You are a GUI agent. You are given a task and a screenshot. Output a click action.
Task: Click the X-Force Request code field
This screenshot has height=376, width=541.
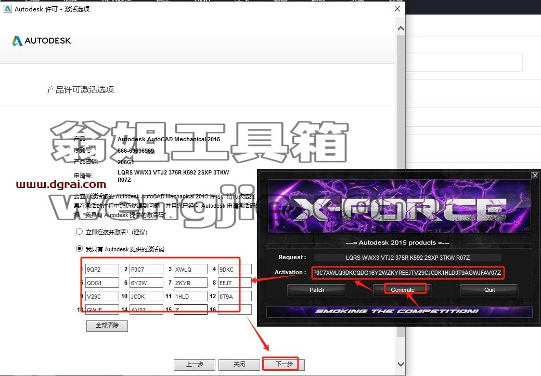coord(407,258)
